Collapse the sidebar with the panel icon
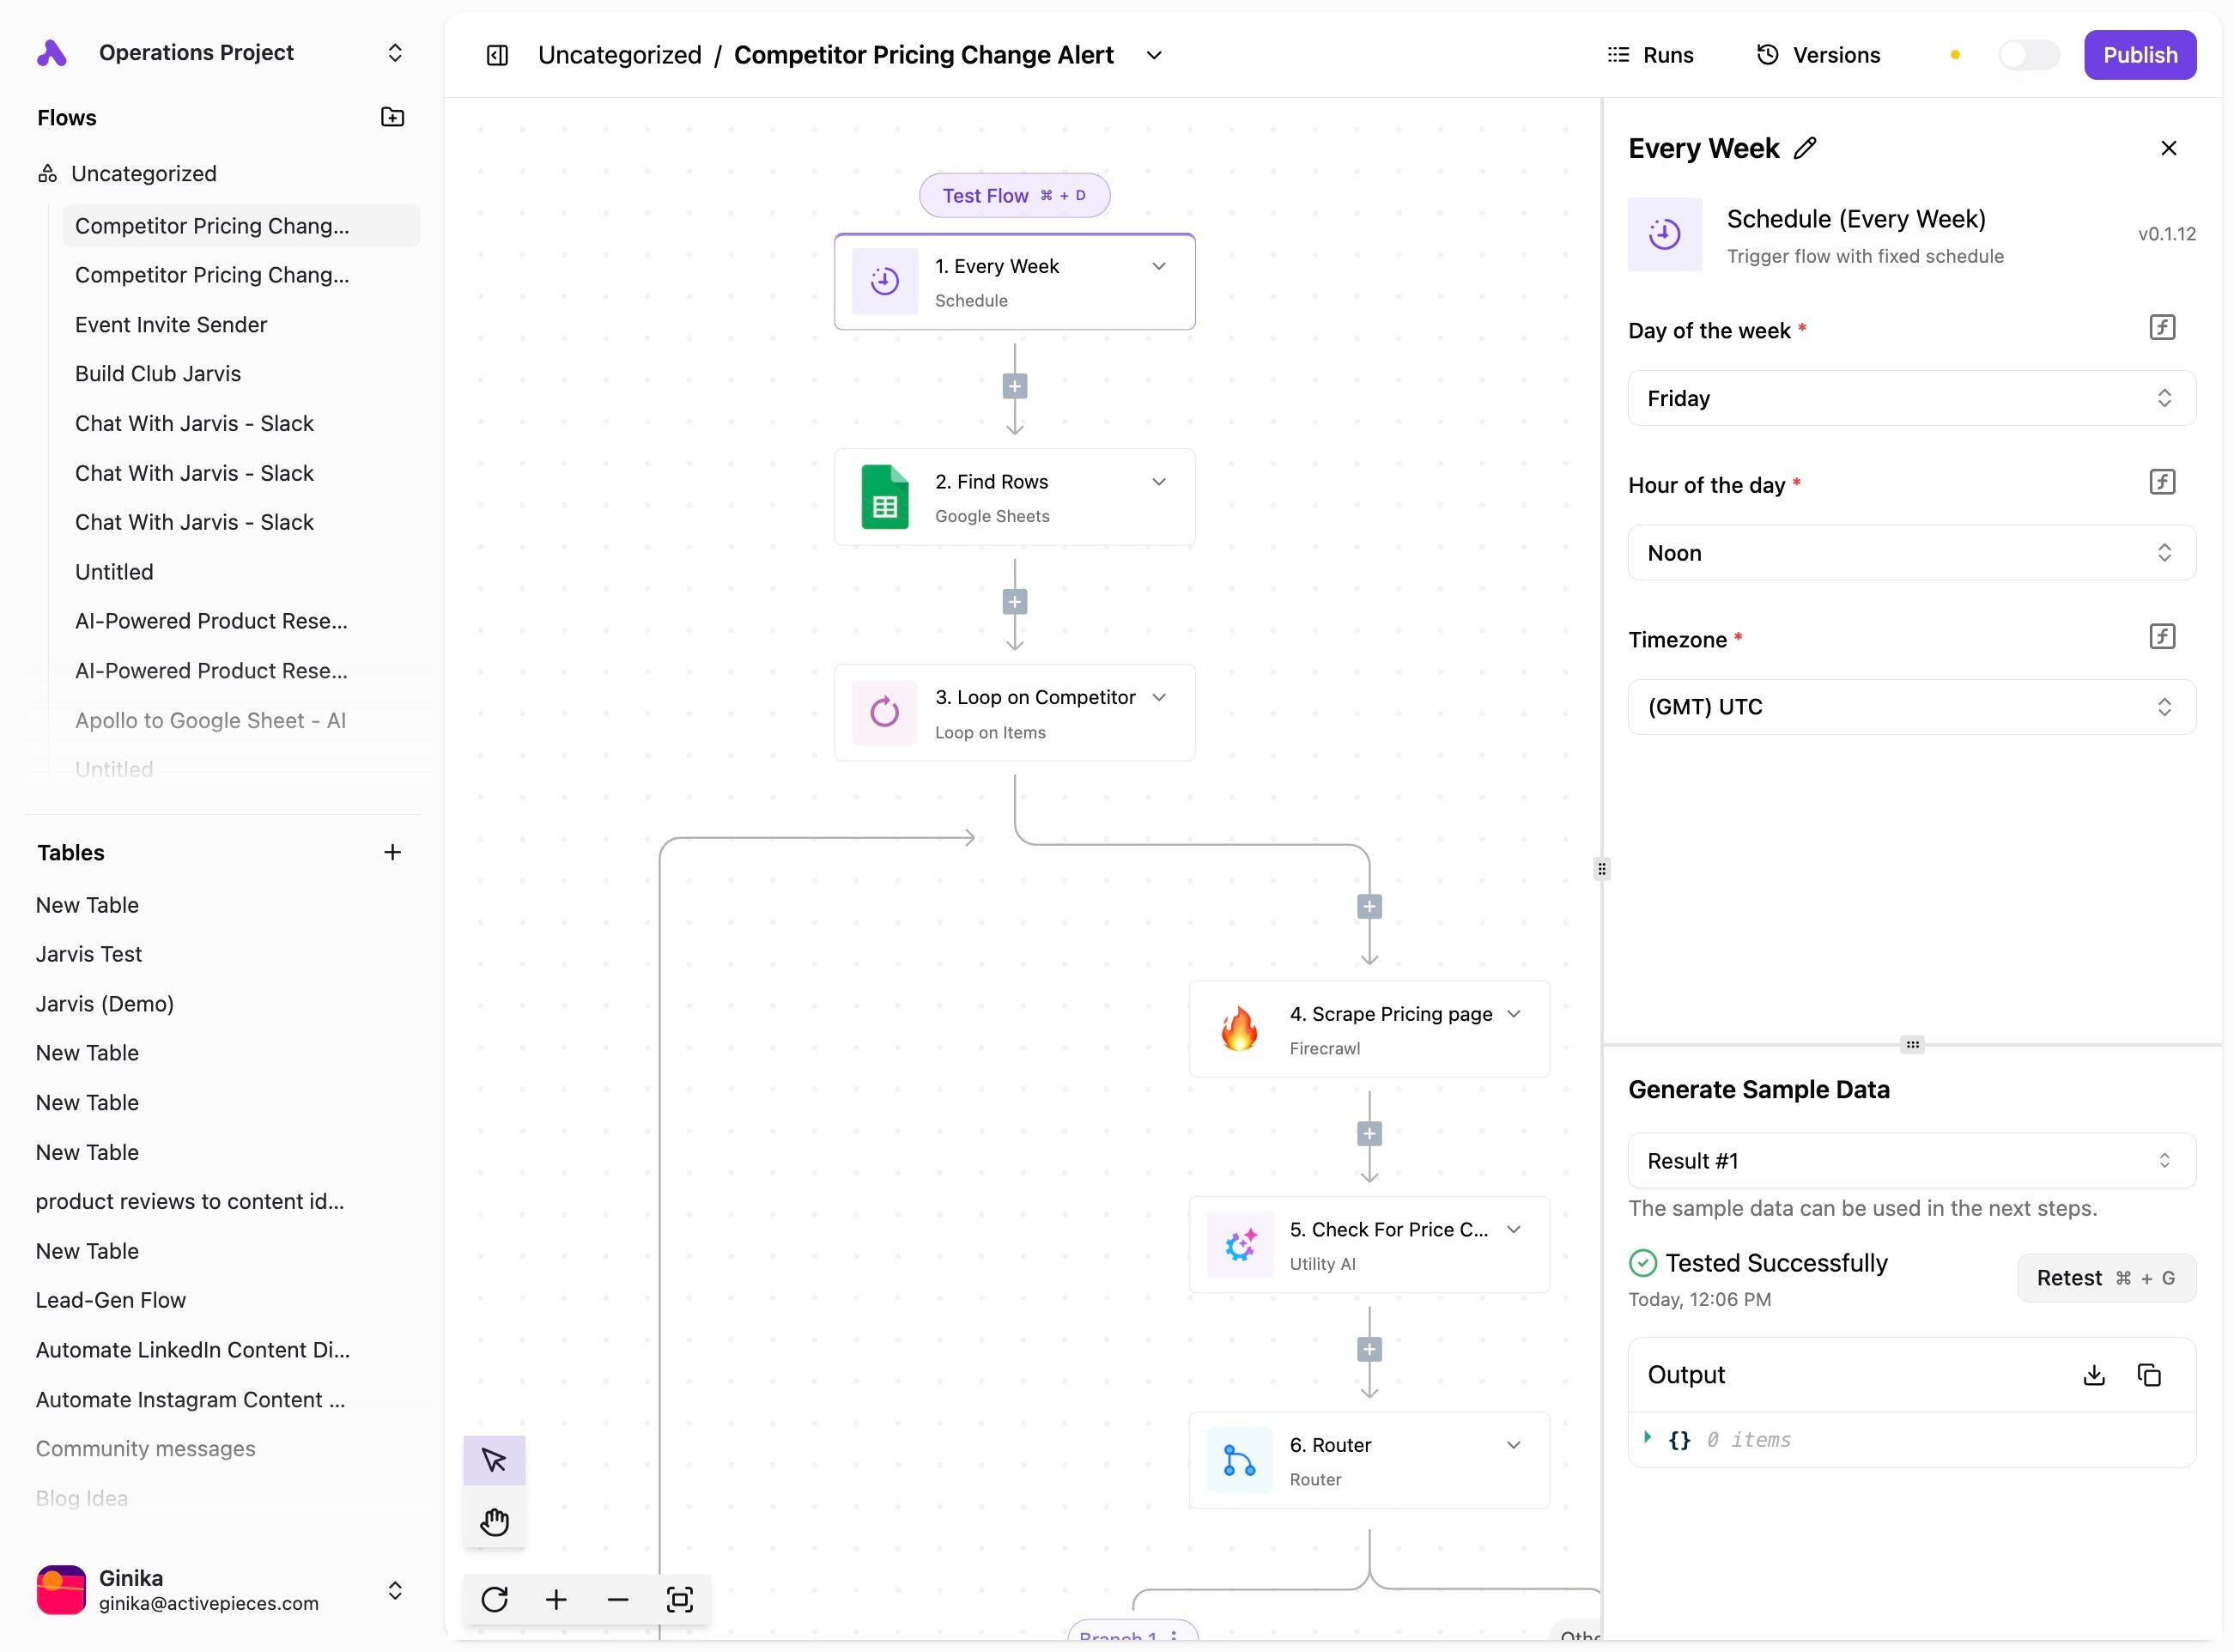The width and height of the screenshot is (2234, 1652). click(x=497, y=55)
